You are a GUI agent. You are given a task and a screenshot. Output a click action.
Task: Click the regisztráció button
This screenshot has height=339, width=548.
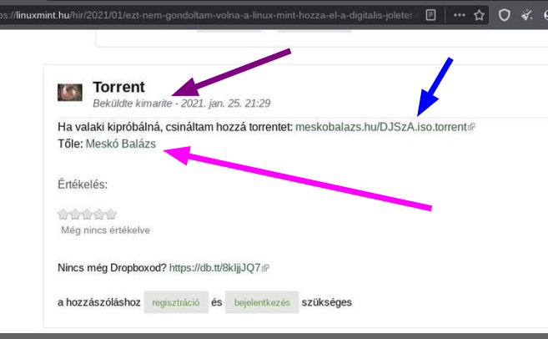175,302
